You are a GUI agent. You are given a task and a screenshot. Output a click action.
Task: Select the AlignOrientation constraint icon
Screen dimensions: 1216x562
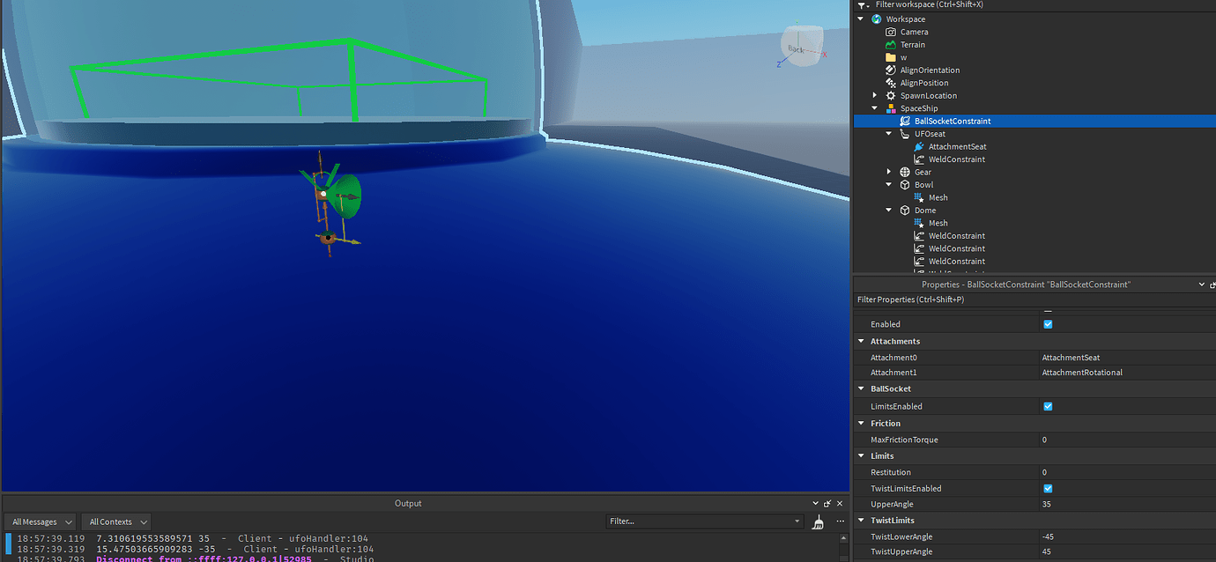(890, 70)
